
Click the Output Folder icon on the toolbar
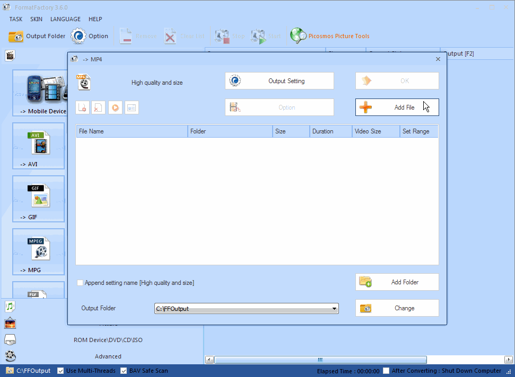pyautogui.click(x=15, y=36)
